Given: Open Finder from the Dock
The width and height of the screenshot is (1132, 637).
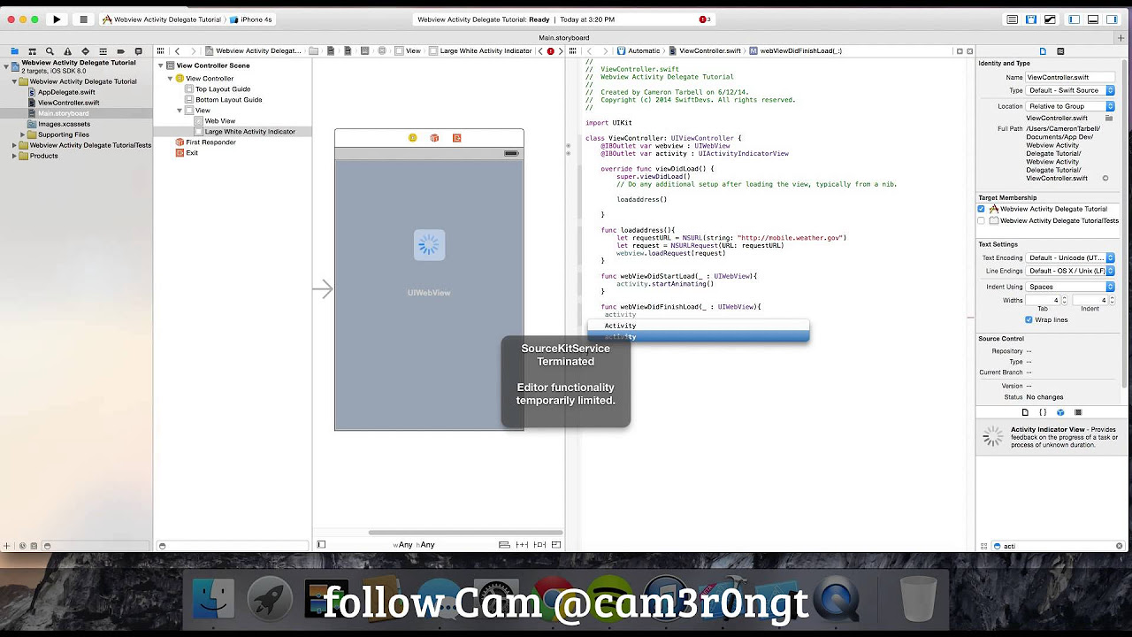Looking at the screenshot, I should pos(213,599).
